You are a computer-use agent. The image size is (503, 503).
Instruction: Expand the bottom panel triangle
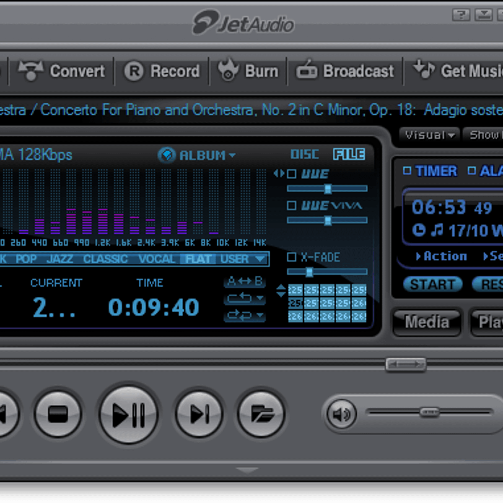[247, 470]
